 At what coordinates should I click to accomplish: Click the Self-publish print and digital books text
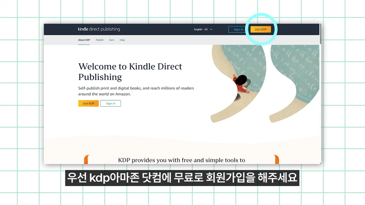(136, 91)
